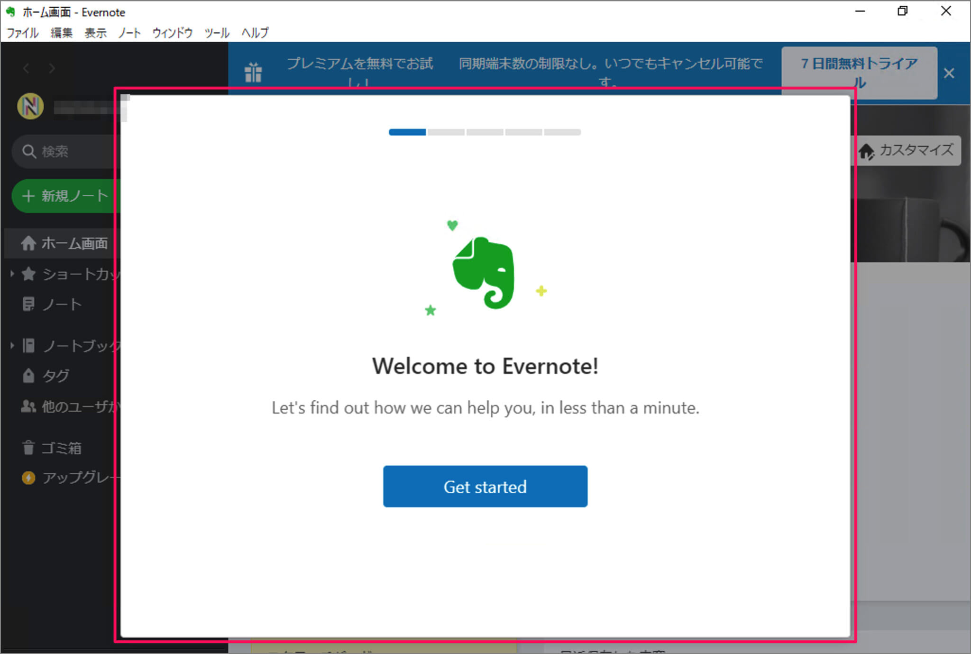Start the 7-day free trial
The width and height of the screenshot is (971, 654).
pos(858,73)
